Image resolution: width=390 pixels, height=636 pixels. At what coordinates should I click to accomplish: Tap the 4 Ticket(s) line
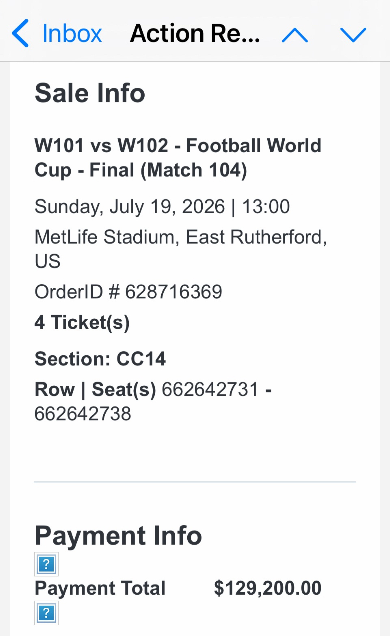82,322
